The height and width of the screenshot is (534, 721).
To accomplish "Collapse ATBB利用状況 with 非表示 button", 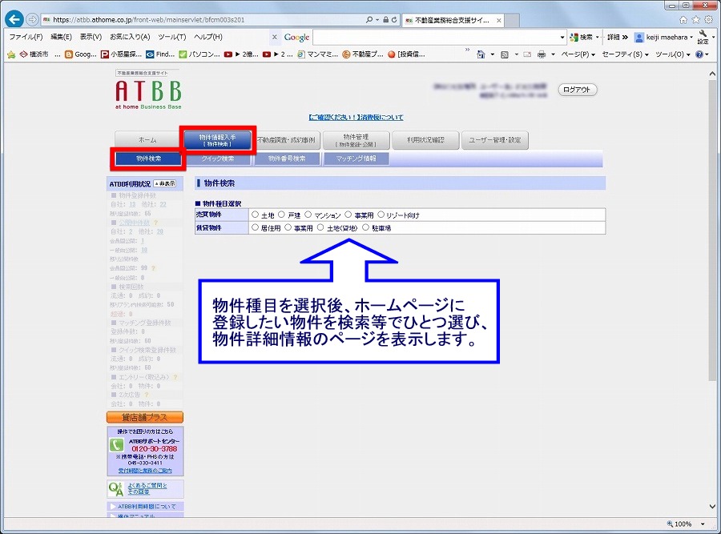I will [164, 183].
